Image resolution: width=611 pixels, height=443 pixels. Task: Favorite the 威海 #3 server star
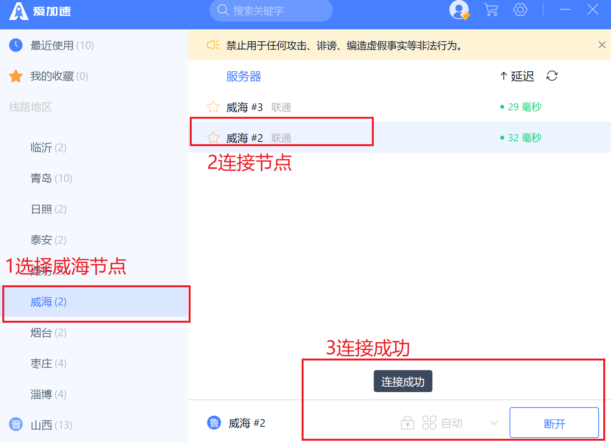click(213, 106)
